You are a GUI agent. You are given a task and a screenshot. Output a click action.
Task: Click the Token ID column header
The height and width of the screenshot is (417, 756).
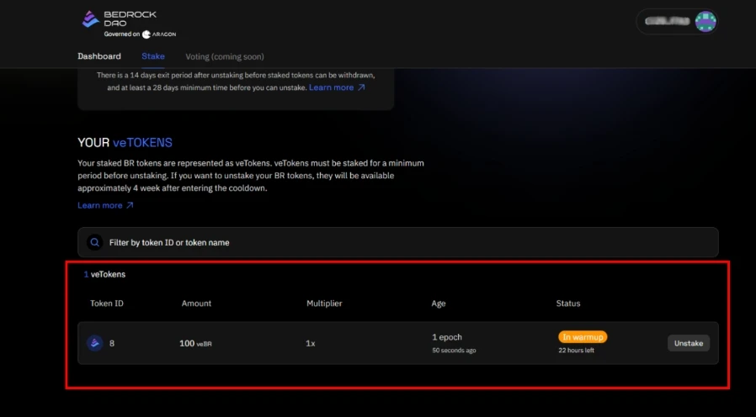point(107,304)
